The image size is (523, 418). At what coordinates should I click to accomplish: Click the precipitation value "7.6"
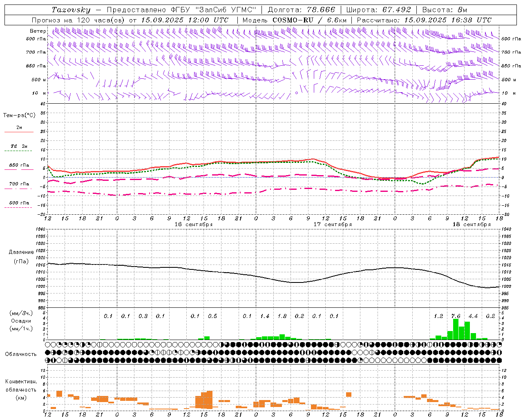(x=456, y=316)
